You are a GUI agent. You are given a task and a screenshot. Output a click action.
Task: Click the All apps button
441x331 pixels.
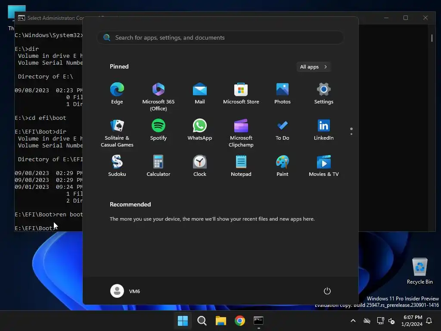[314, 67]
